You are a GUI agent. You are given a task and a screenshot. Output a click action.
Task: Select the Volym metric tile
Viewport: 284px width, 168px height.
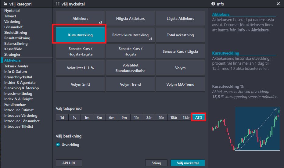pyautogui.click(x=180, y=68)
